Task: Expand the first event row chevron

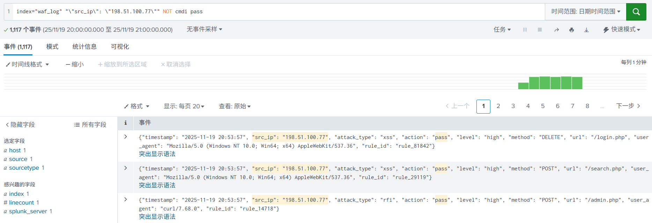Action: pyautogui.click(x=126, y=137)
